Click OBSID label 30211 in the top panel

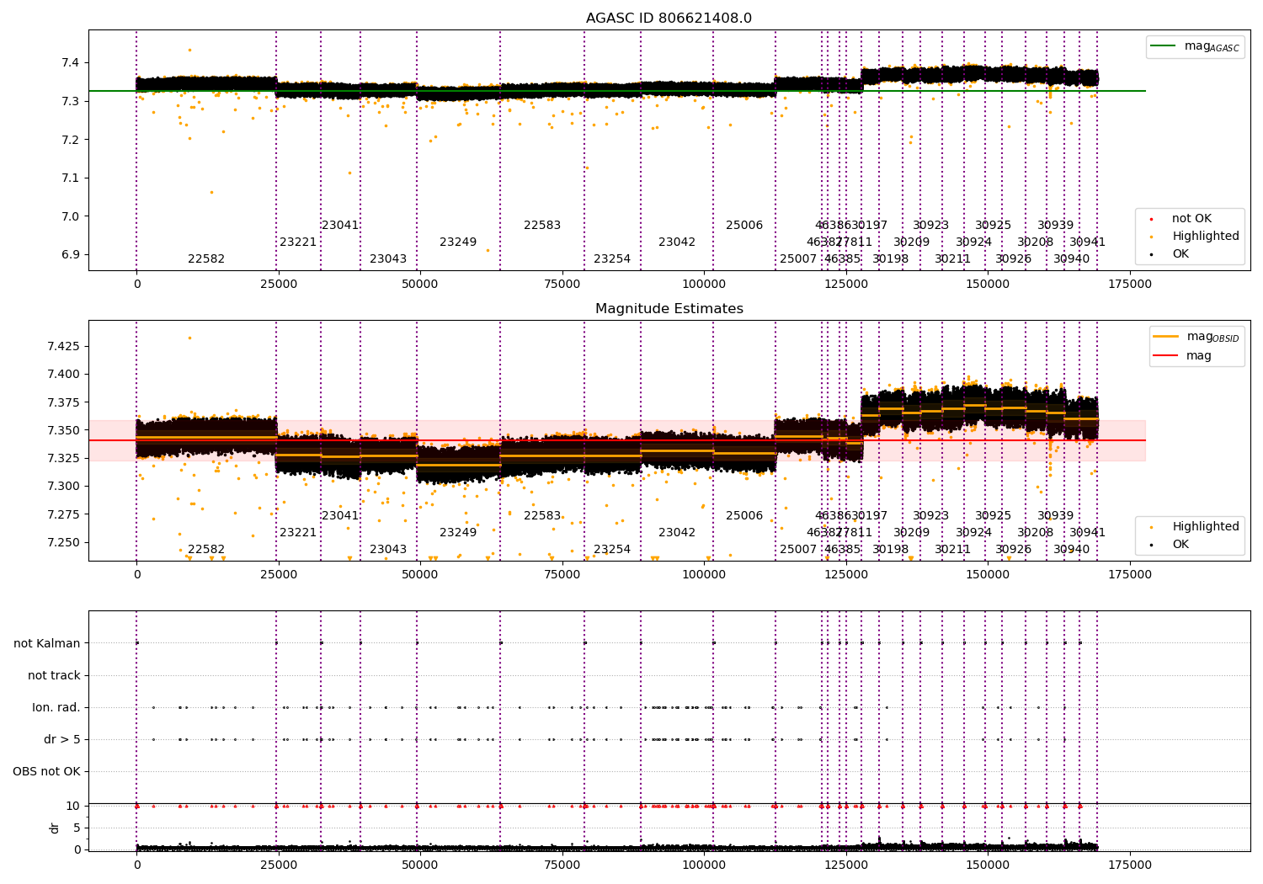pyautogui.click(x=953, y=259)
